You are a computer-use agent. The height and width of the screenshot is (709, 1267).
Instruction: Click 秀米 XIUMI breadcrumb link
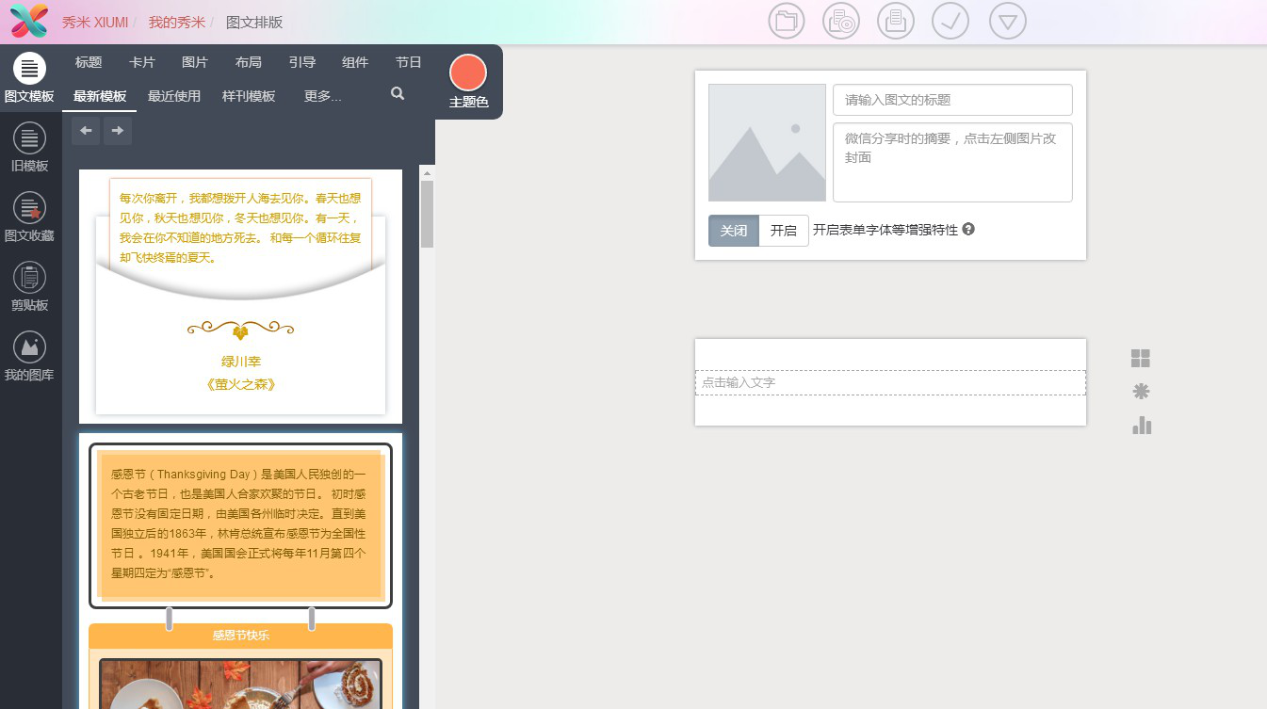coord(95,22)
